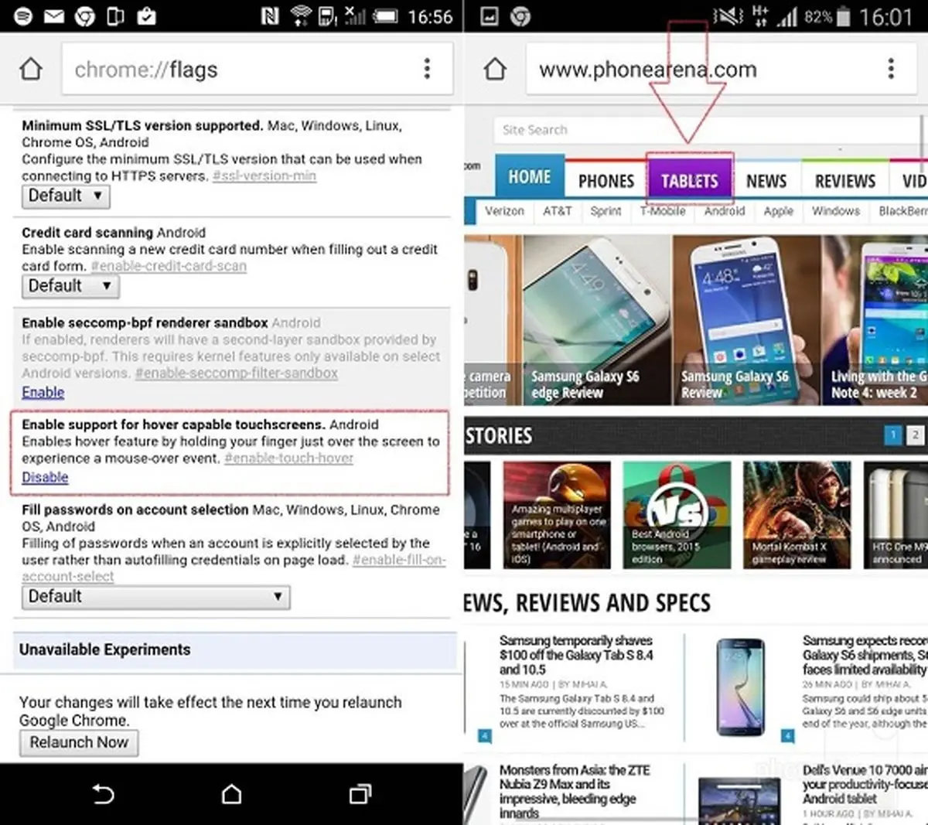The width and height of the screenshot is (928, 825).
Task: Choose Android in the sub-menu
Action: tap(725, 211)
